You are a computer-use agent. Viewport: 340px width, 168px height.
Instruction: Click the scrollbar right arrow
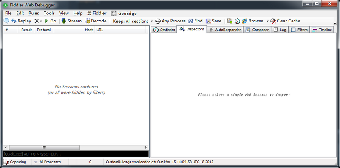pos(146,148)
